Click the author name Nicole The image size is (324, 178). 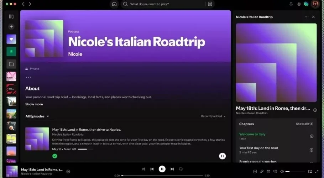(x=75, y=54)
